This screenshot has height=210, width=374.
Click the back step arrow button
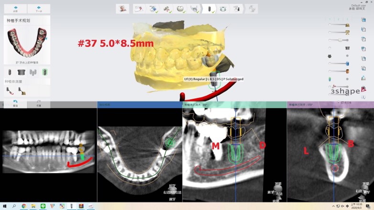tap(15, 9)
